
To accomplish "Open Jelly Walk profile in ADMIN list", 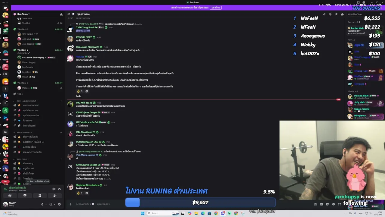I will 365,103.
